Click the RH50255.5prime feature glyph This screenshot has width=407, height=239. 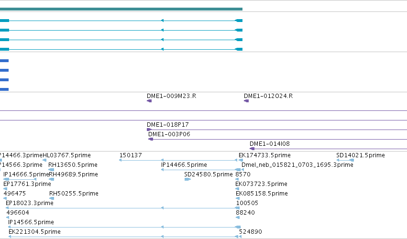(52, 198)
